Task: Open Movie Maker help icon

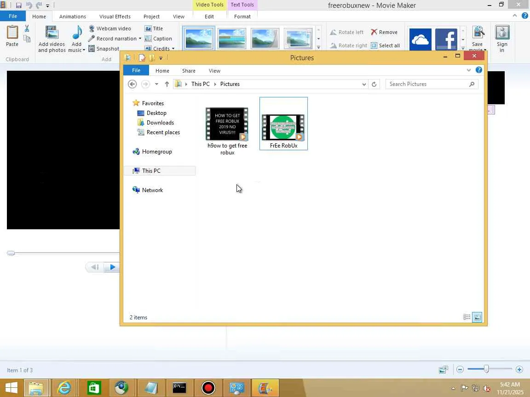Action: (524, 16)
